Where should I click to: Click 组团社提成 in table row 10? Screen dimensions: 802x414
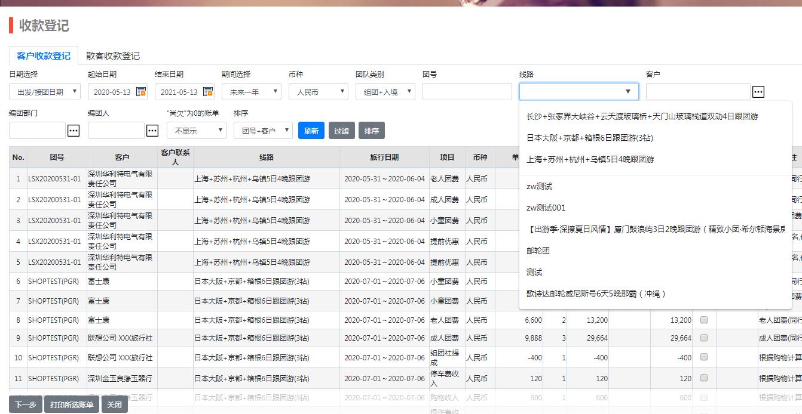[445, 357]
